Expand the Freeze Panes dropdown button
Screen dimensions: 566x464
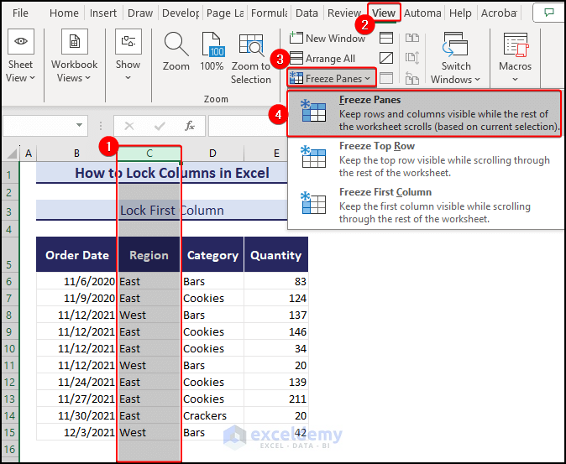point(332,78)
